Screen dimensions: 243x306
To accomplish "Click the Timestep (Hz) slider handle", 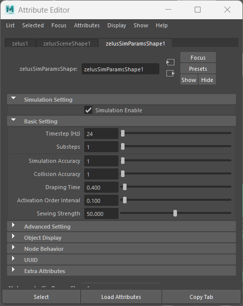I will pyautogui.click(x=123, y=134).
